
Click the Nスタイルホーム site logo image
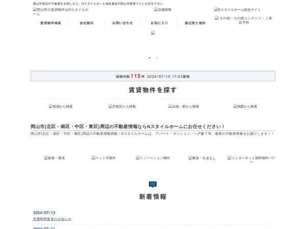(x=61, y=12)
